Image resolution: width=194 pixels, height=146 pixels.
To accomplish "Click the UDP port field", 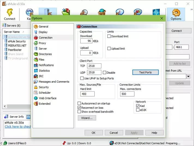I will click(x=94, y=72).
